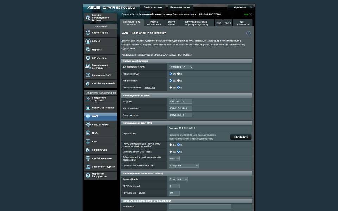Select 'Ні' for Активувати NAT
This screenshot has height=211, width=338.
pyautogui.click(x=179, y=81)
